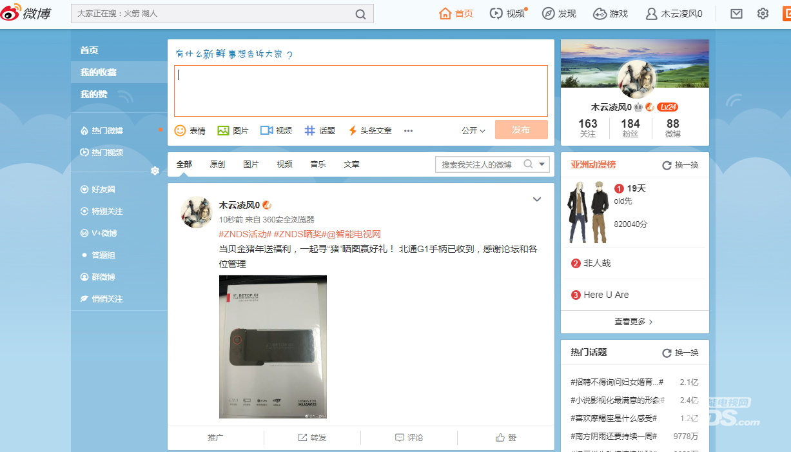Image resolution: width=791 pixels, height=452 pixels.
Task: Expand the feed search options arrow
Action: tap(542, 164)
